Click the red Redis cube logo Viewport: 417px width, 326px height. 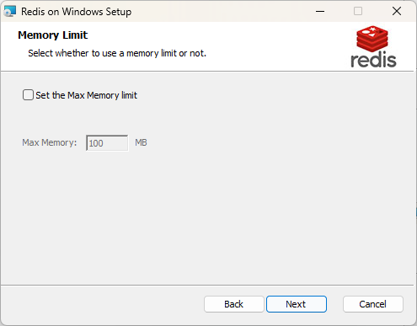click(x=372, y=39)
